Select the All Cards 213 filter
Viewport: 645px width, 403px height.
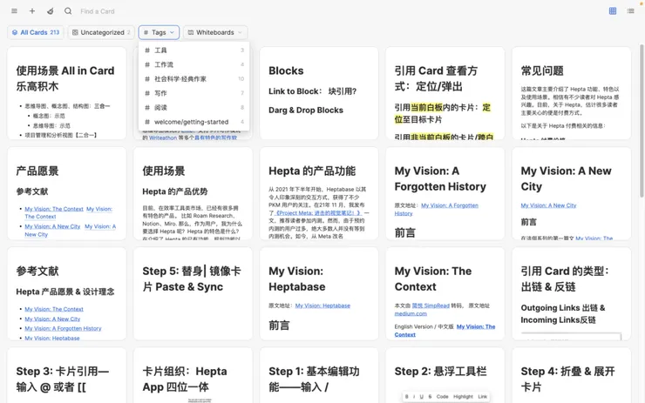36,32
